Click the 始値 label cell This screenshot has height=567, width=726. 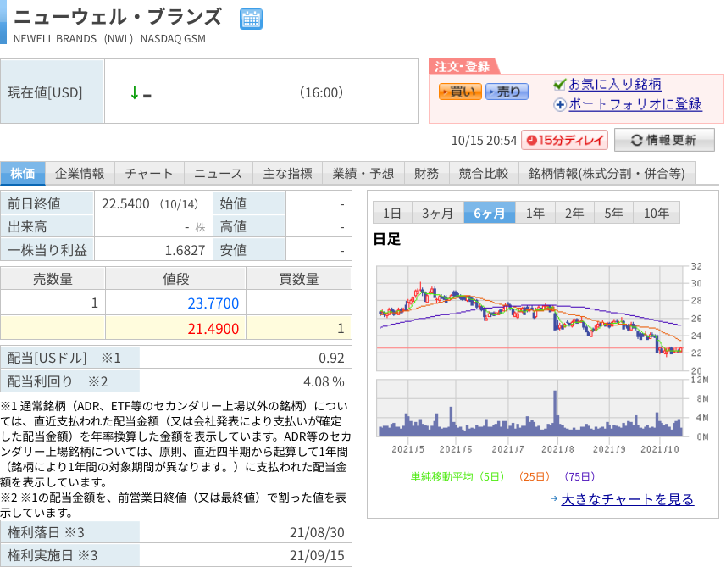(x=249, y=203)
